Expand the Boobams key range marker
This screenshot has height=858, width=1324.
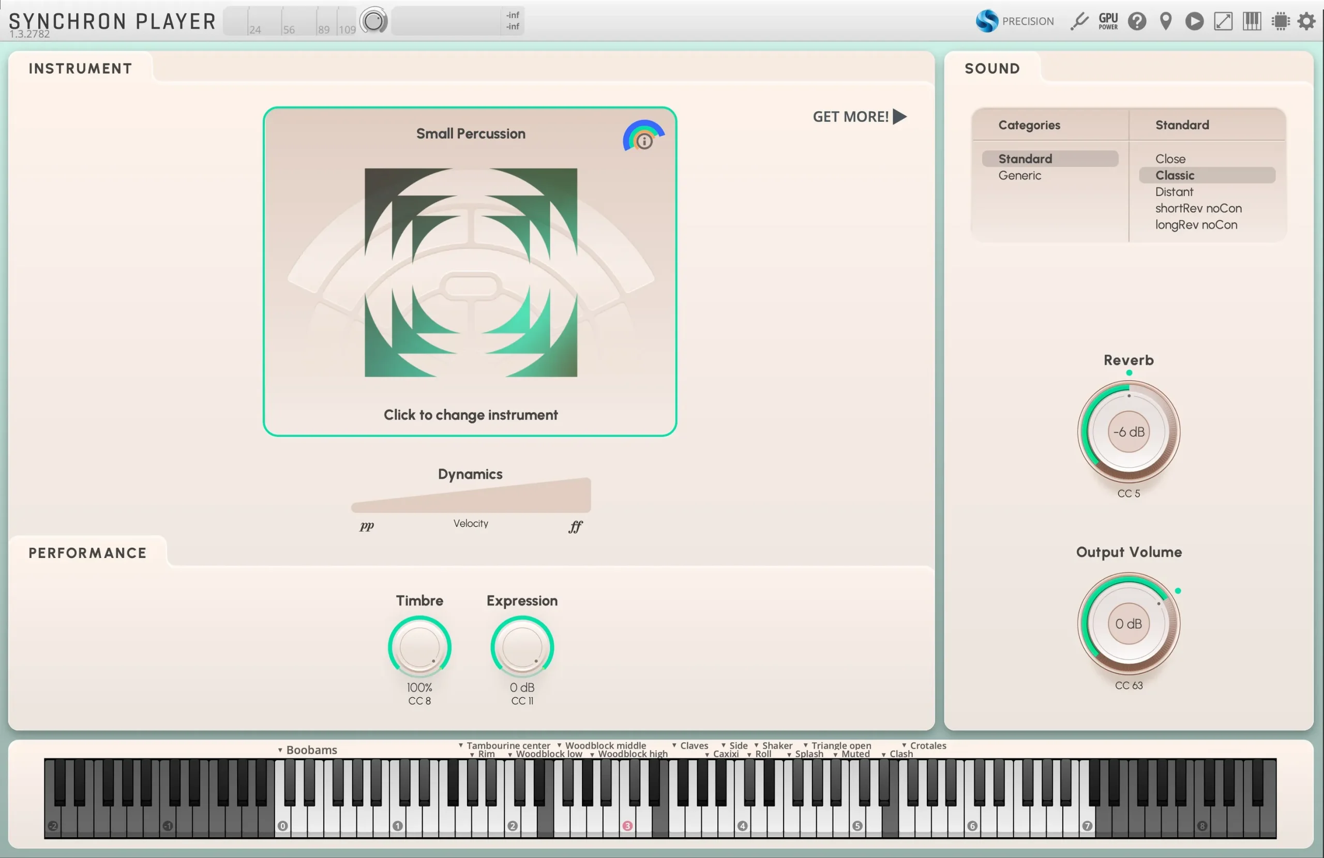(x=280, y=750)
